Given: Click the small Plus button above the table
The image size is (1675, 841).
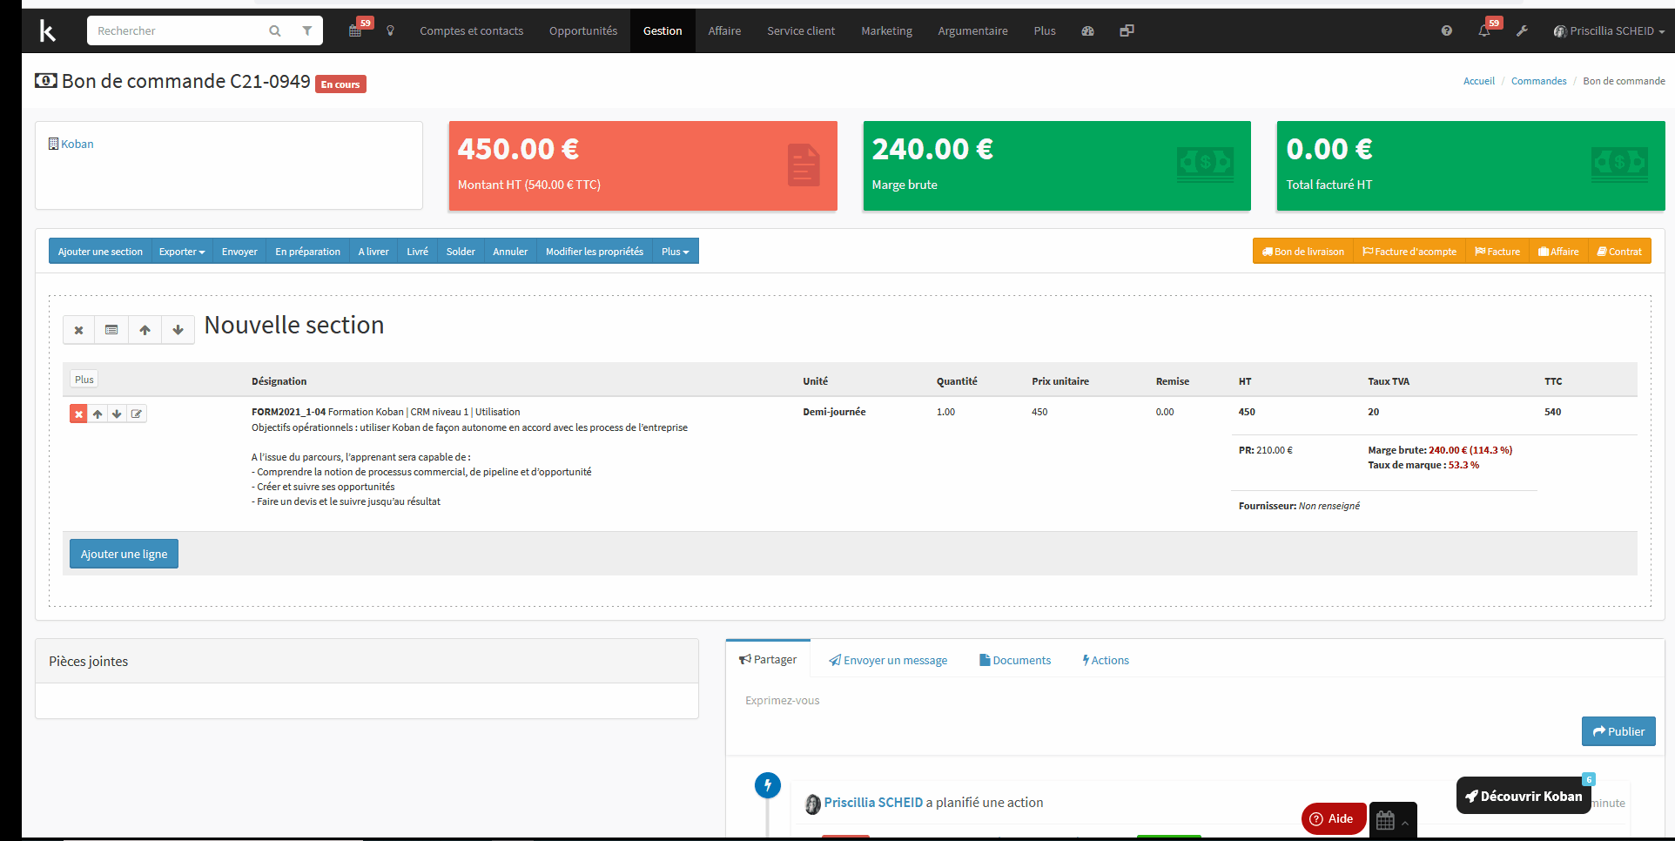Looking at the screenshot, I should coord(84,380).
